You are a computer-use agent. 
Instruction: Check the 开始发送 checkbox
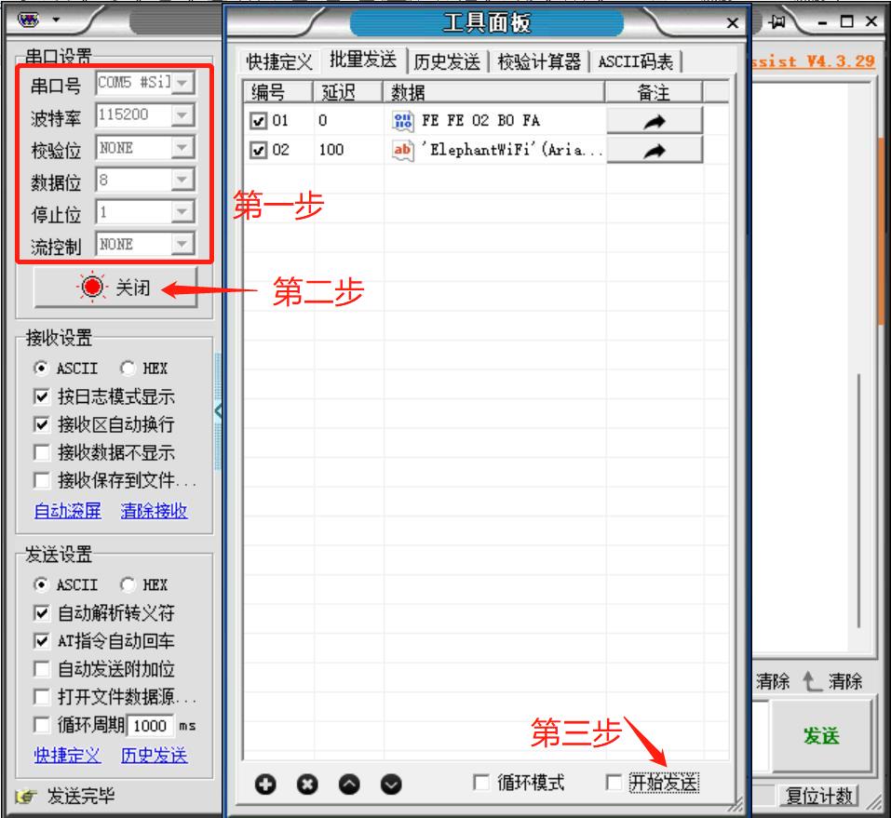pos(614,783)
